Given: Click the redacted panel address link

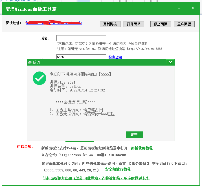Looking at the screenshot, I should (54, 23).
